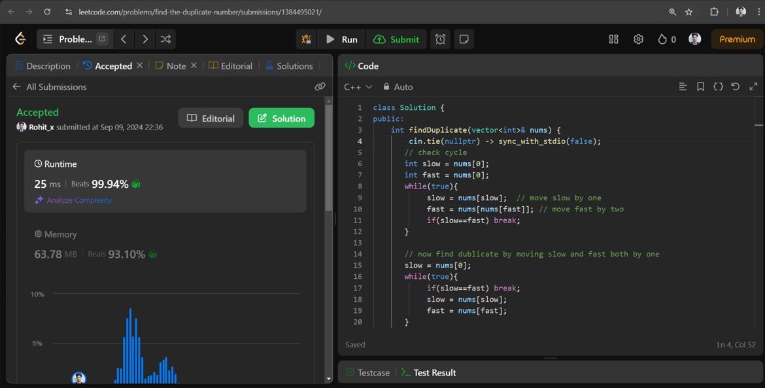Viewport: 765px width, 388px height.
Task: Click the curly braces snippet icon
Action: pyautogui.click(x=718, y=87)
